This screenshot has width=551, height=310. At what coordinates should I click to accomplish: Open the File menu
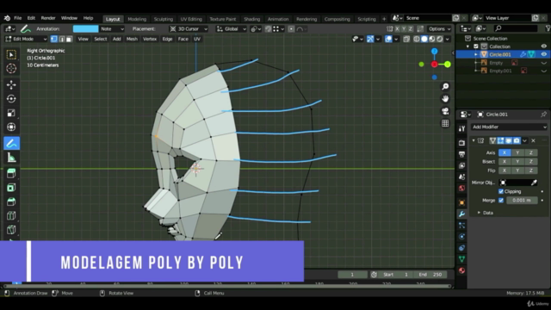17,18
